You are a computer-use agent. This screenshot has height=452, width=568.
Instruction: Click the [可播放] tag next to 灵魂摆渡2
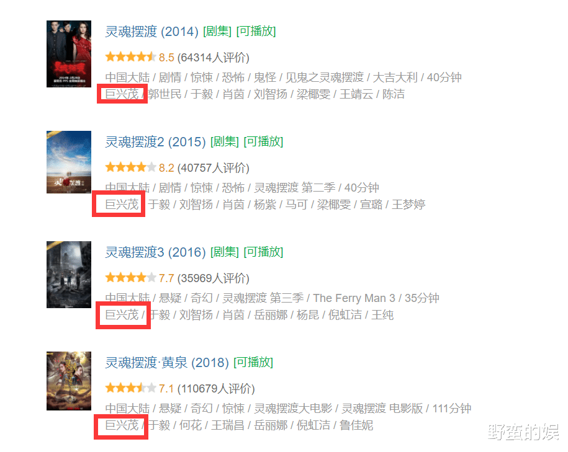tap(263, 142)
